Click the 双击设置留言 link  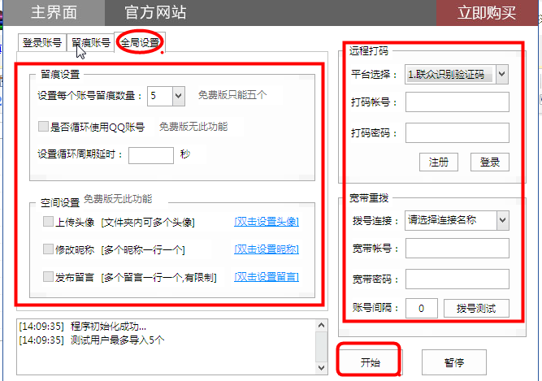point(267,277)
